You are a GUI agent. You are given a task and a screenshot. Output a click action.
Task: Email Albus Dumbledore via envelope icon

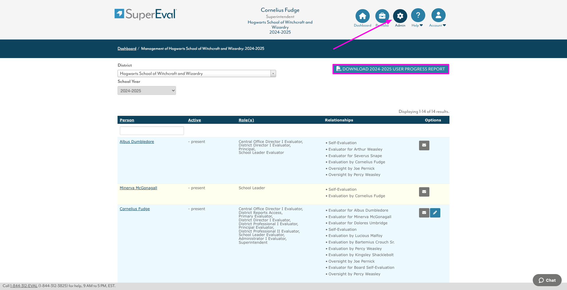tap(424, 145)
